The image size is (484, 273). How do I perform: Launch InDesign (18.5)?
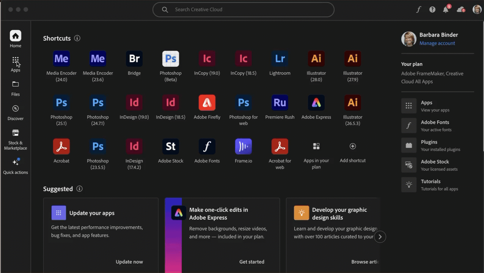click(x=171, y=103)
